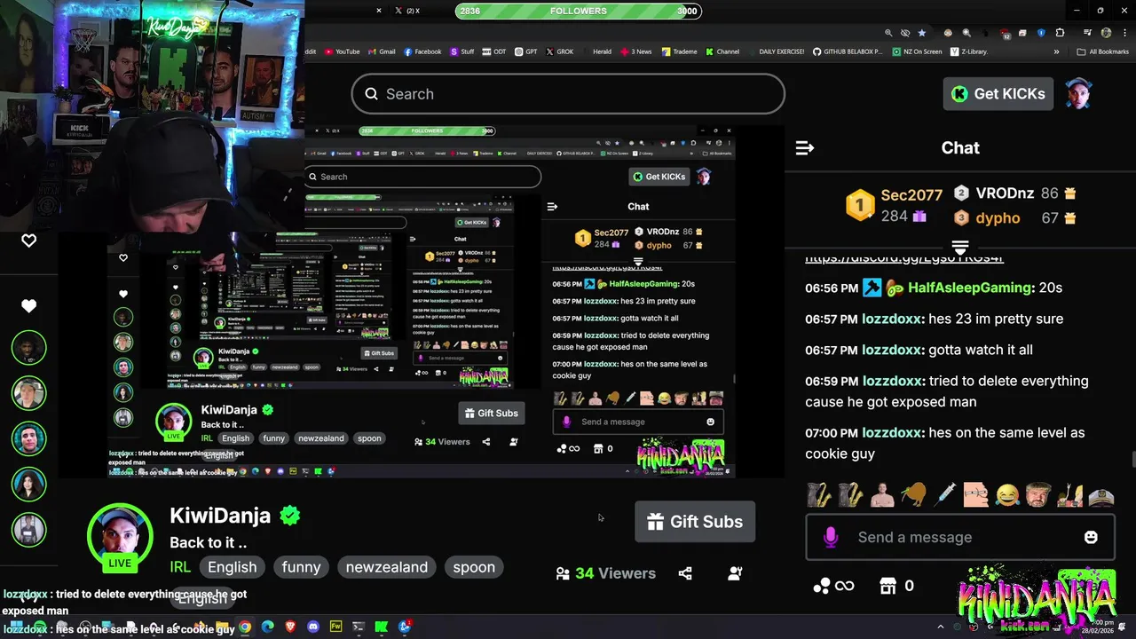Expand the chat leaderboard drag handle
Image resolution: width=1136 pixels, height=639 pixels.
(959, 246)
